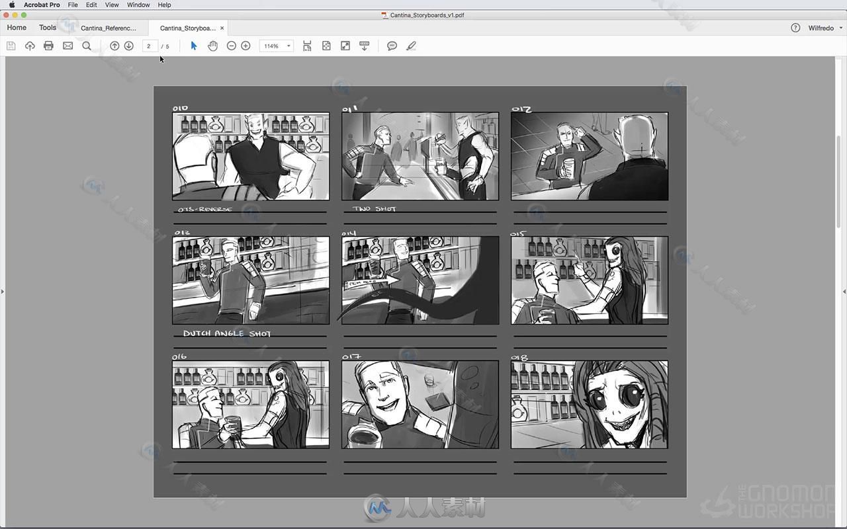
Task: Click storyboard panel 011 two shot
Action: click(420, 156)
